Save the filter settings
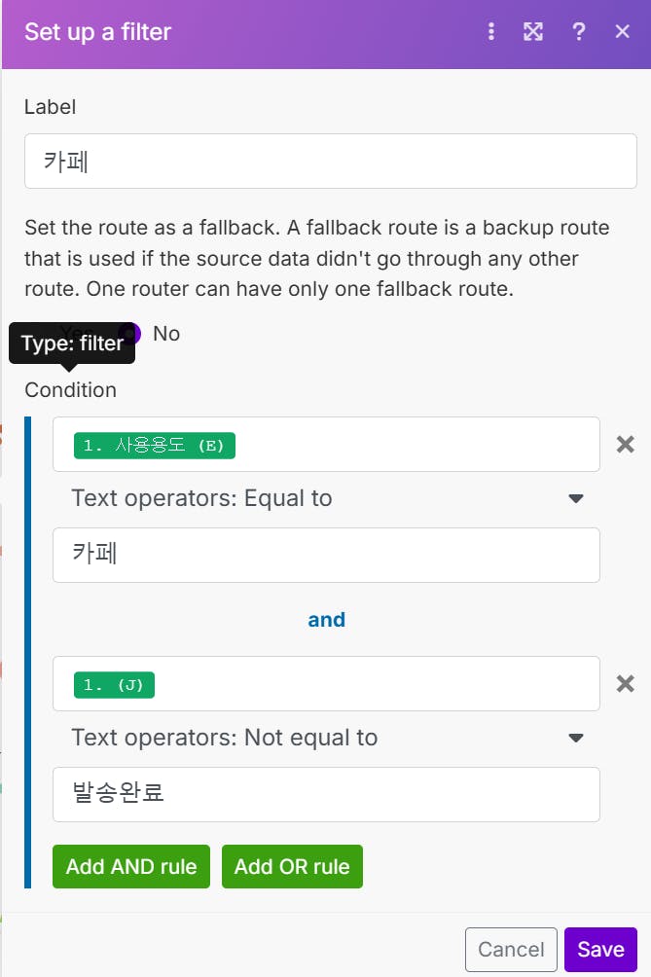 click(600, 950)
